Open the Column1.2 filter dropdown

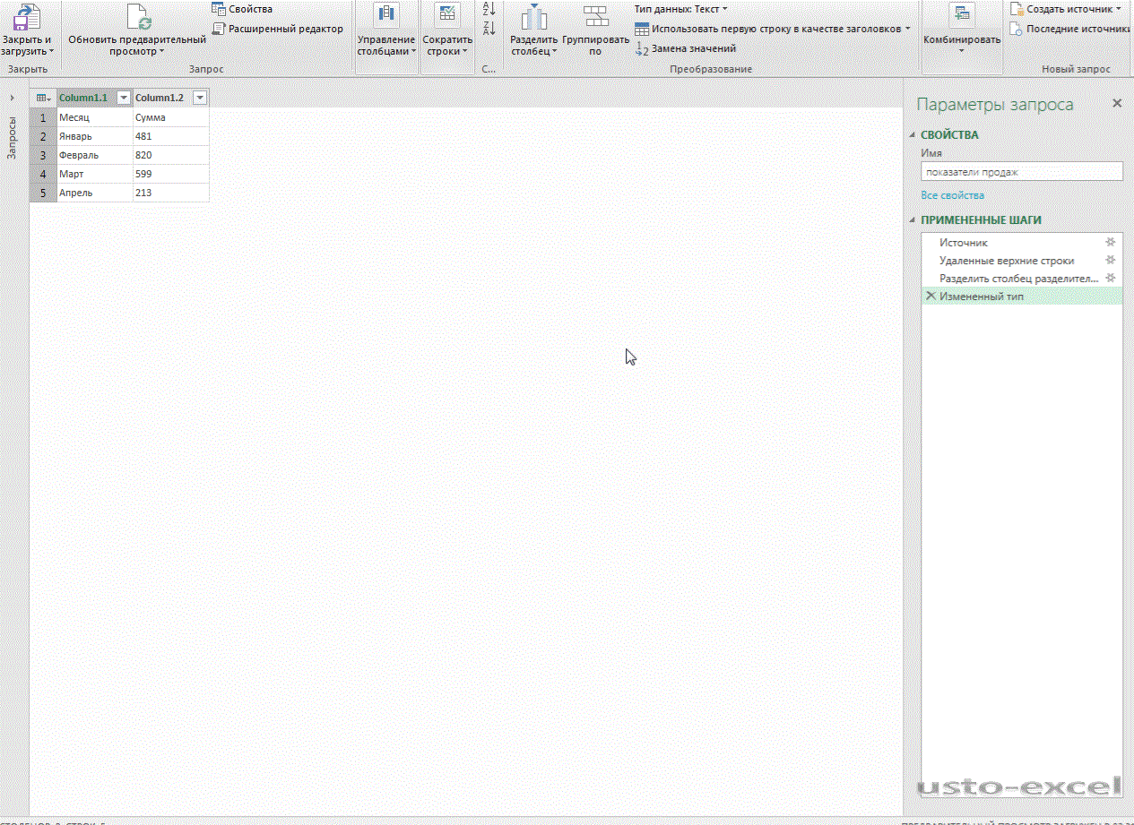200,98
